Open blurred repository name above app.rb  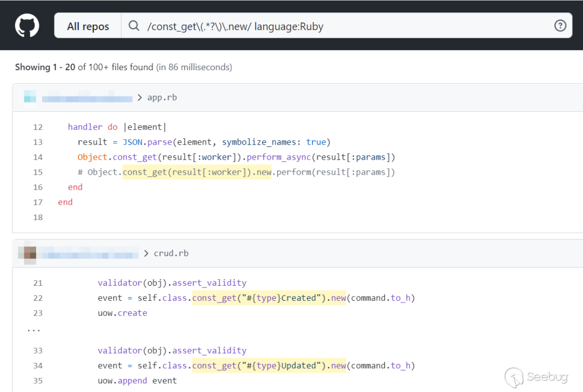[87, 98]
